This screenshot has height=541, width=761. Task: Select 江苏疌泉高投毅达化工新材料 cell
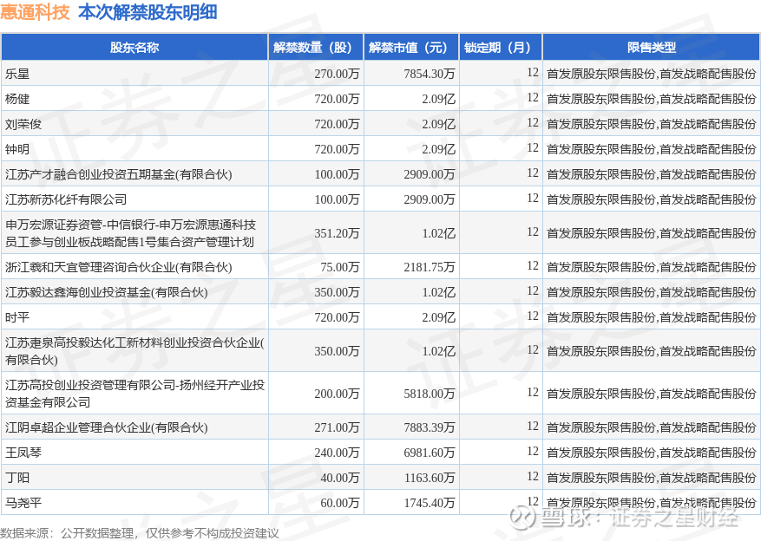coord(134,351)
